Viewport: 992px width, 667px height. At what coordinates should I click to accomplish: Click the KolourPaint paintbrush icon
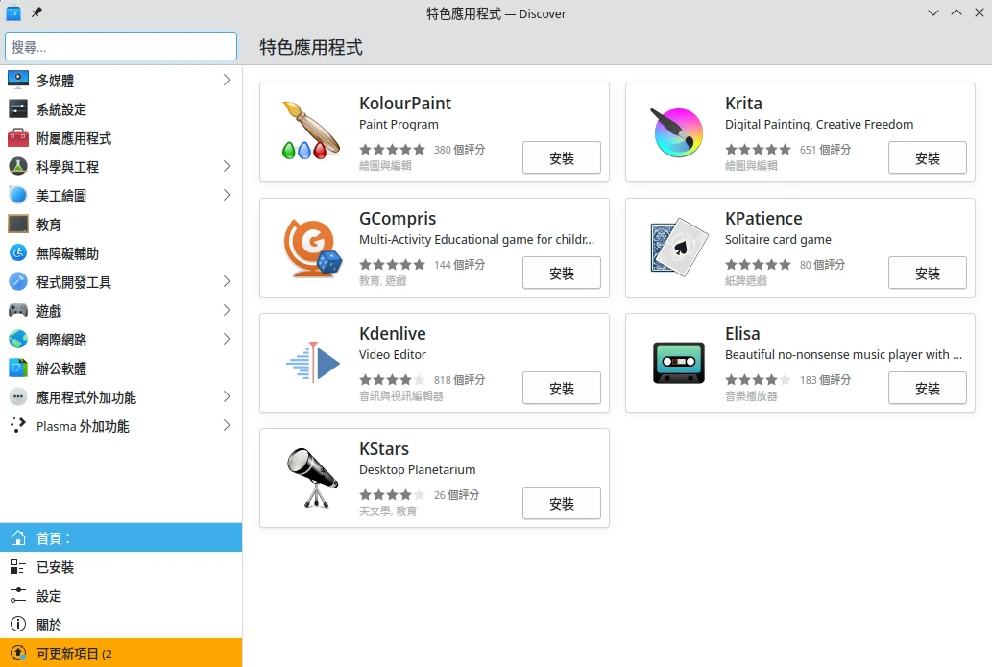(x=311, y=131)
